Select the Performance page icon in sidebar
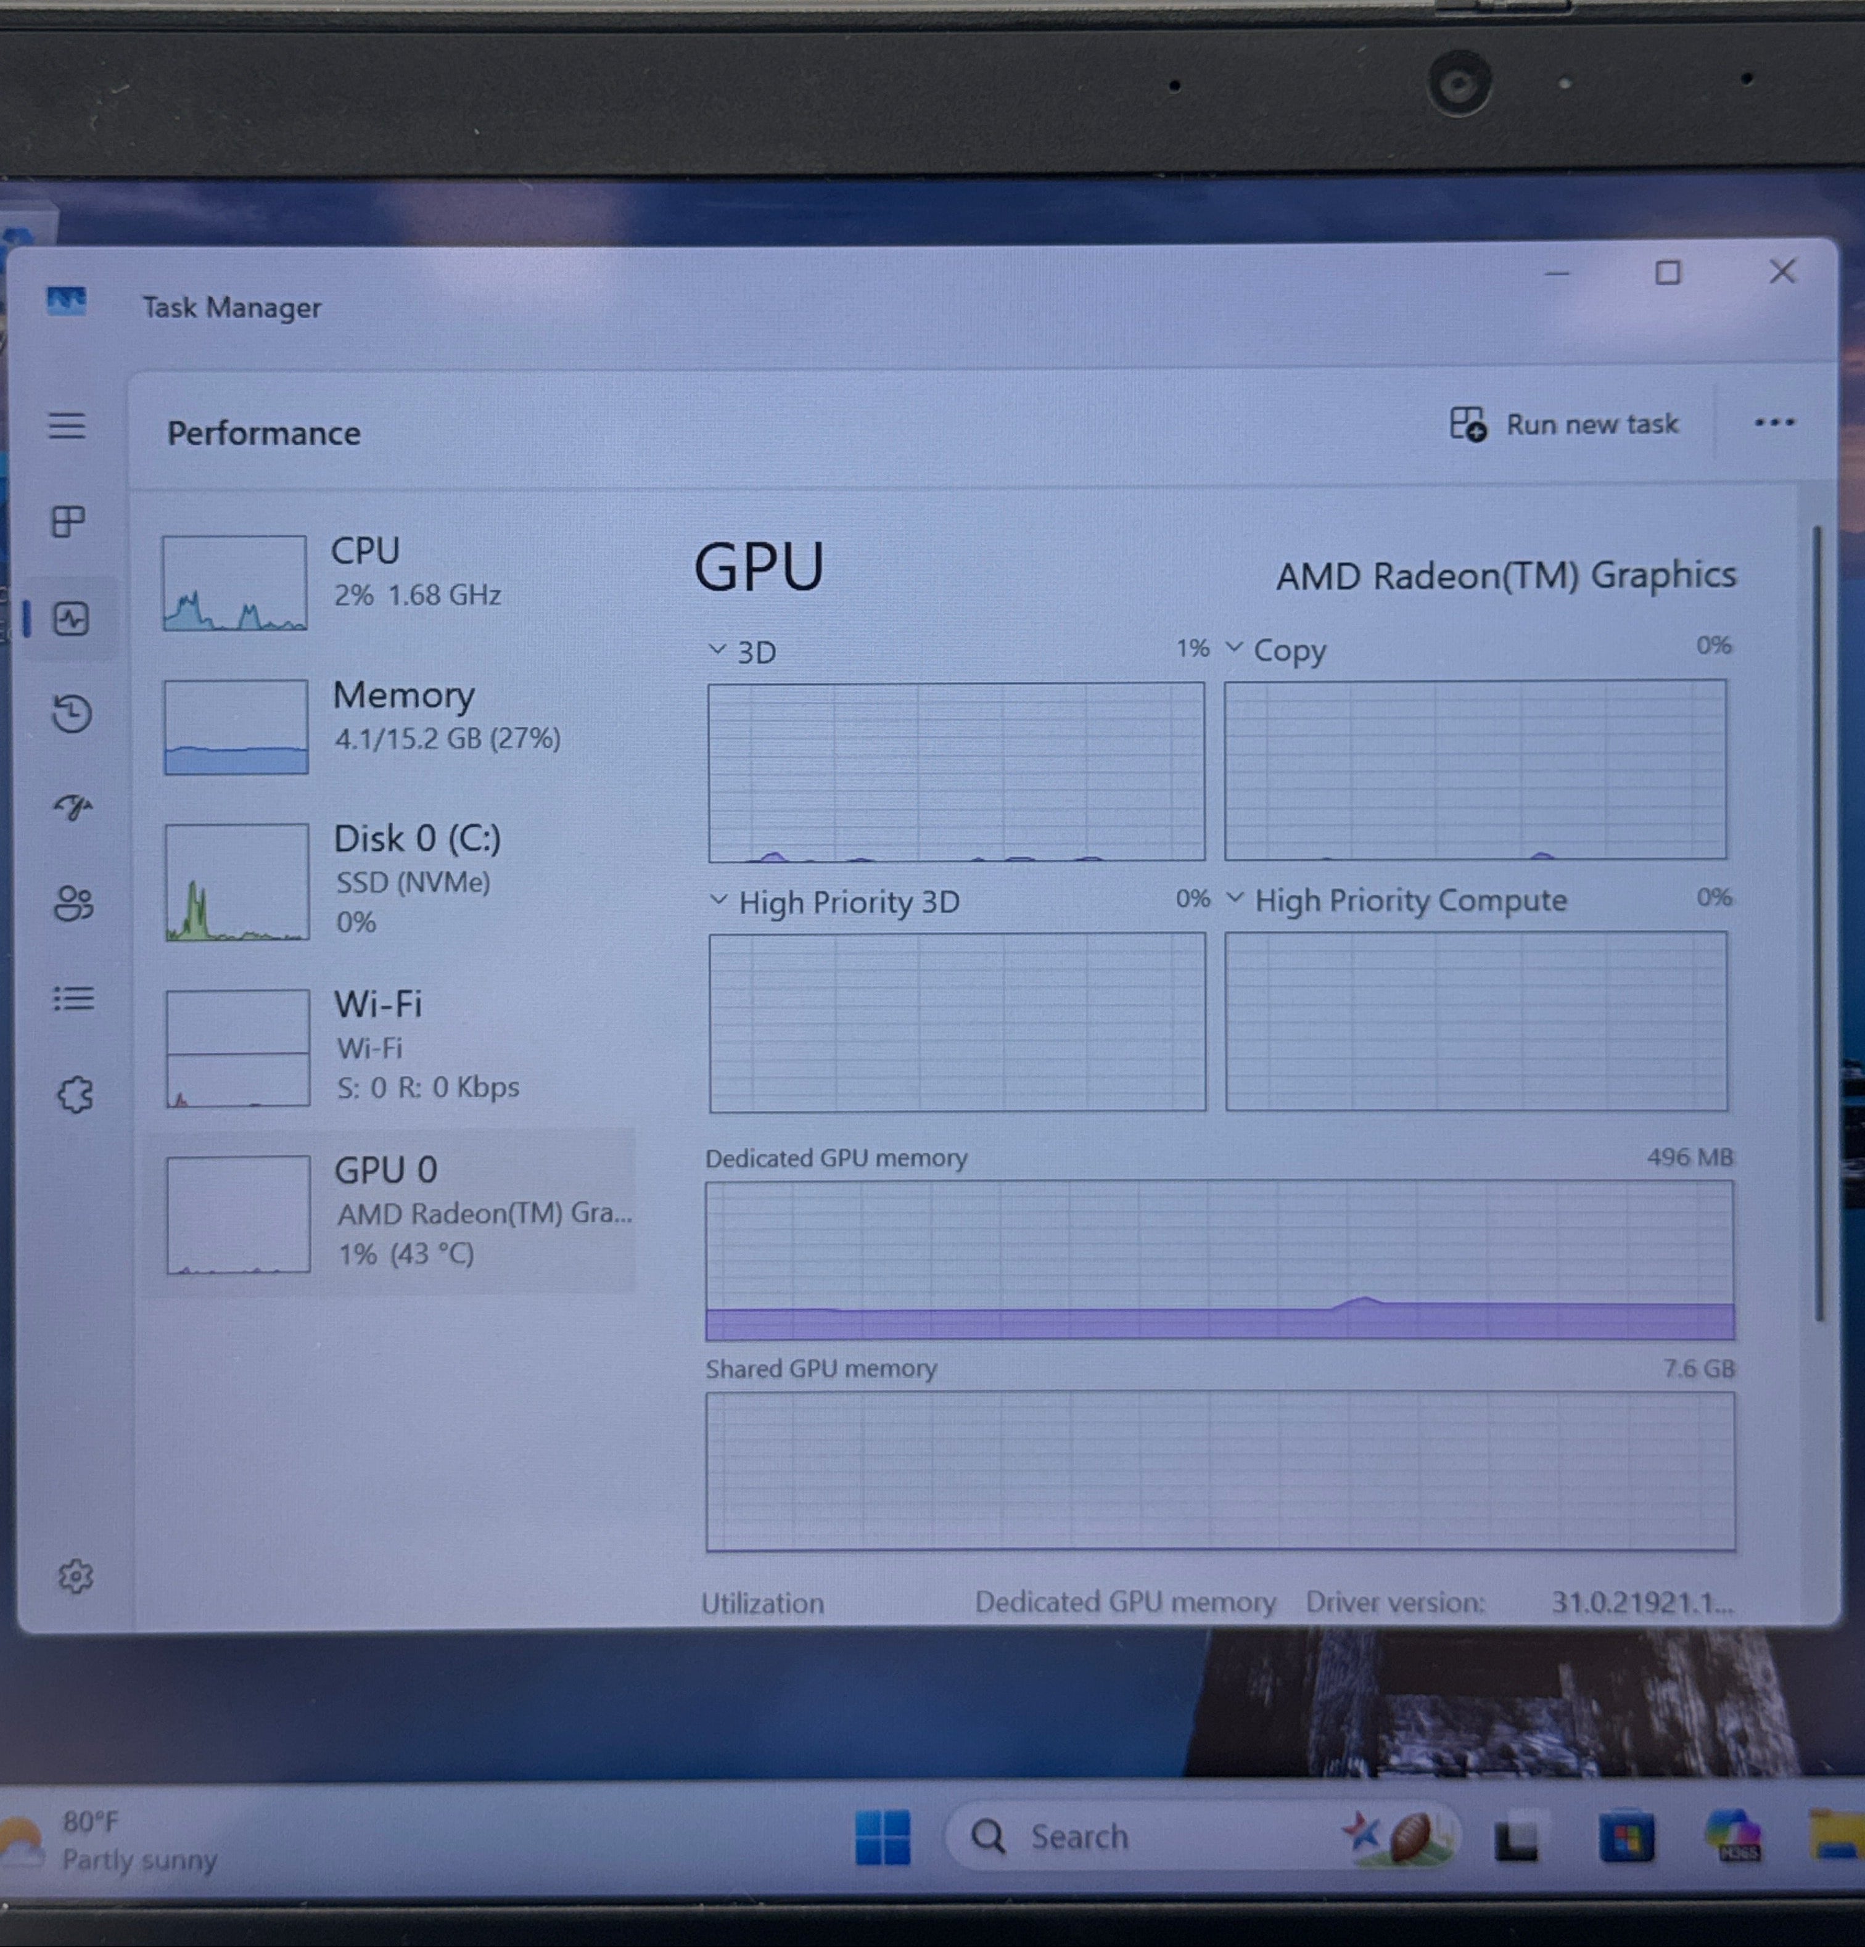The height and width of the screenshot is (1947, 1865). pos(70,619)
